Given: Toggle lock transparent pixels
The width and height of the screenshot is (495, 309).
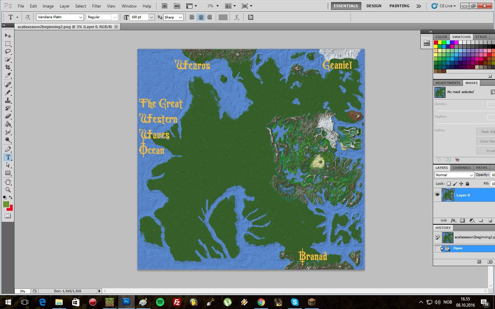Looking at the screenshot, I should pos(449,184).
